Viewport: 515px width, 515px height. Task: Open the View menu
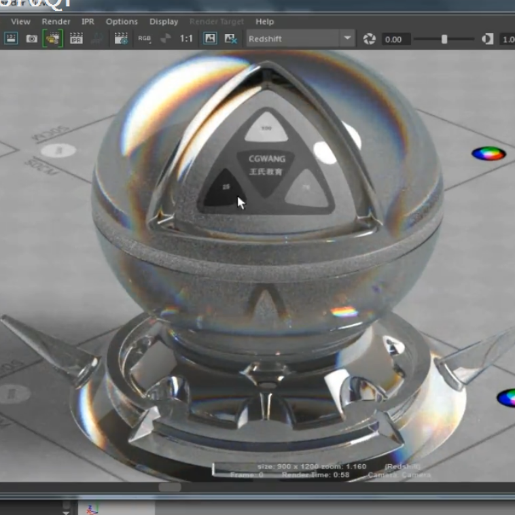tap(20, 22)
